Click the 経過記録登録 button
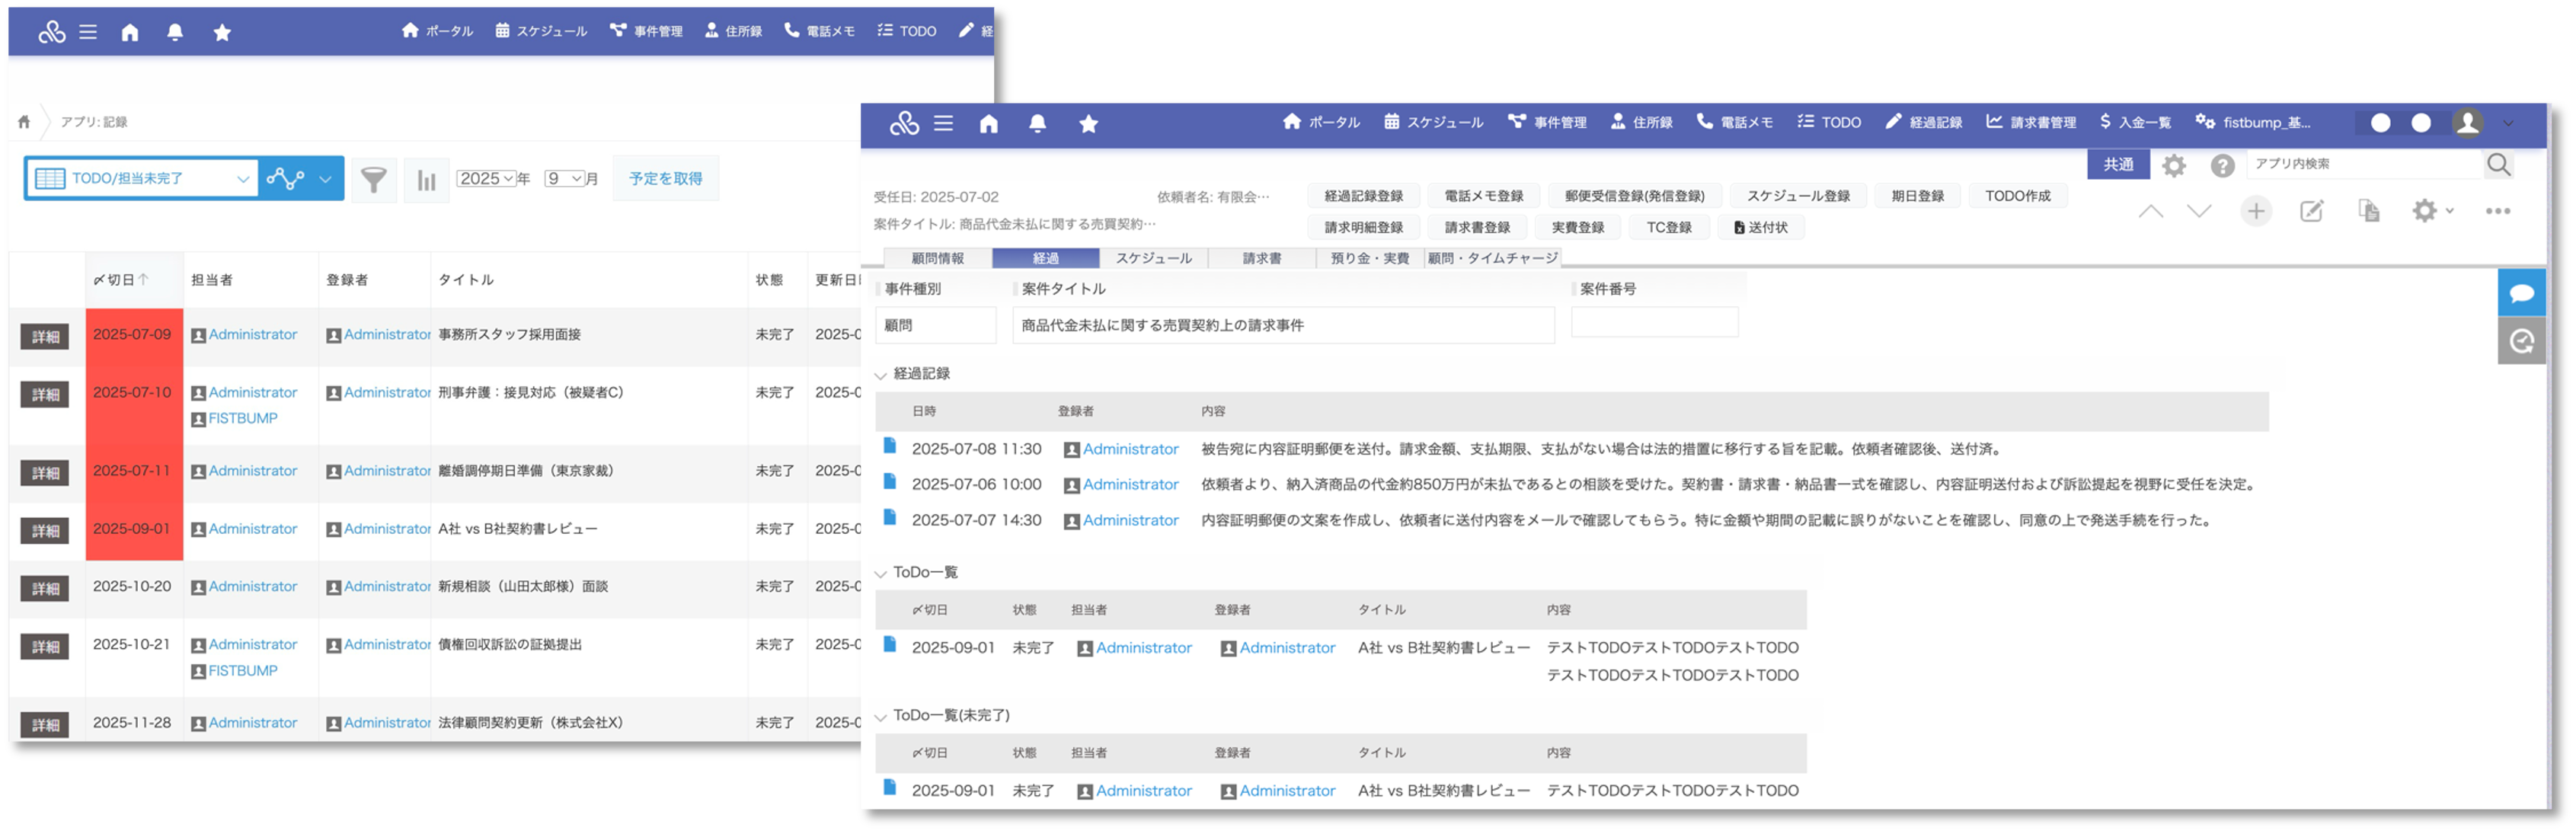Screen dimensions: 2576x834 tap(1363, 196)
